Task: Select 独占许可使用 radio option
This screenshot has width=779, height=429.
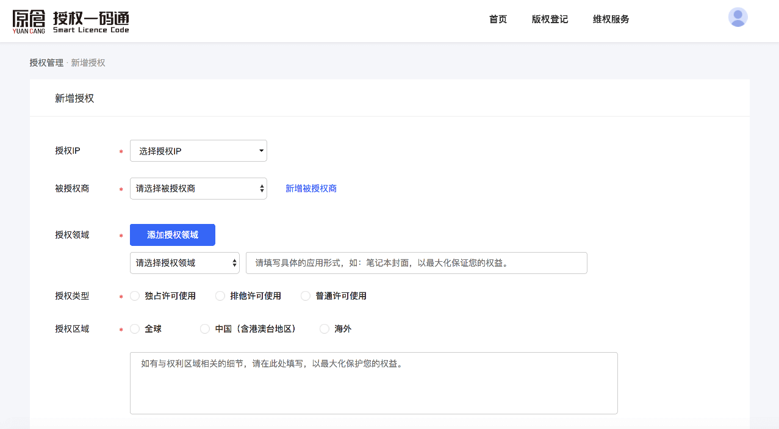Action: click(x=135, y=296)
